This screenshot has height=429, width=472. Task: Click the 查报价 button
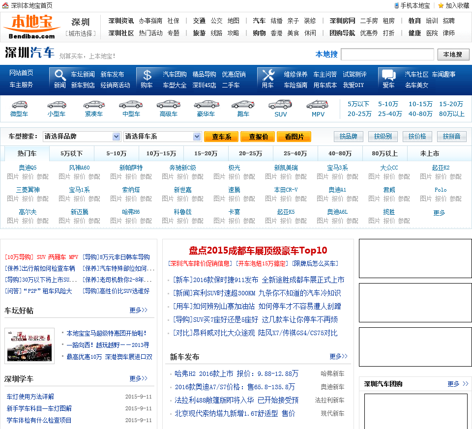[258, 137]
